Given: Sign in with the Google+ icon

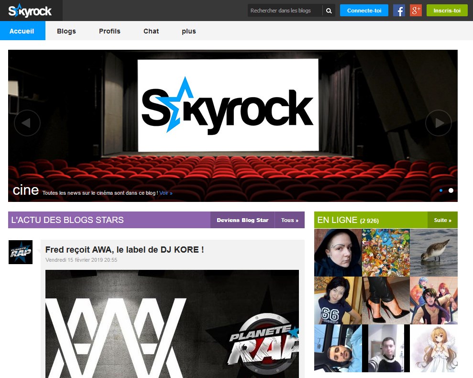Looking at the screenshot, I should click(x=416, y=11).
